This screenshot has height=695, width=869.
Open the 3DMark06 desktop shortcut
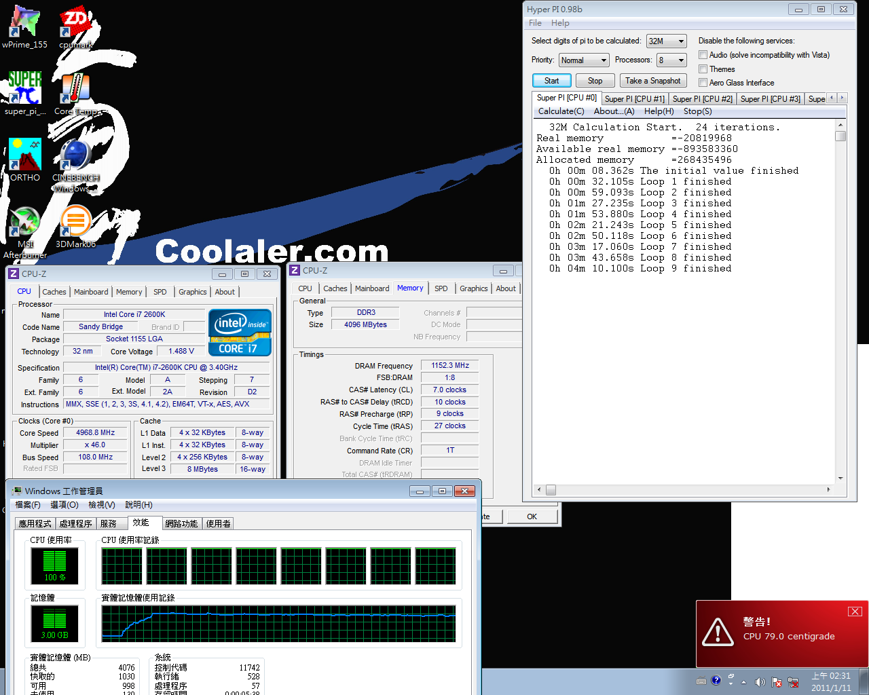(x=75, y=227)
